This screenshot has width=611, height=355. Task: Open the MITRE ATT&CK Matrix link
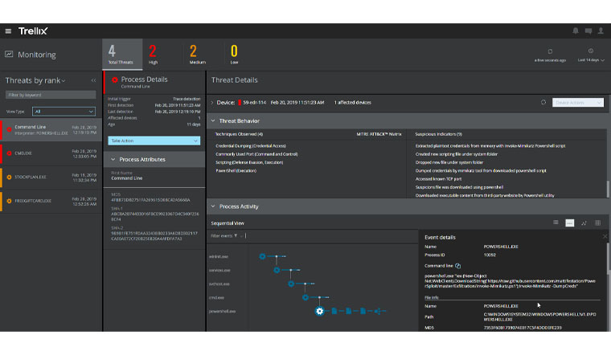click(x=379, y=134)
